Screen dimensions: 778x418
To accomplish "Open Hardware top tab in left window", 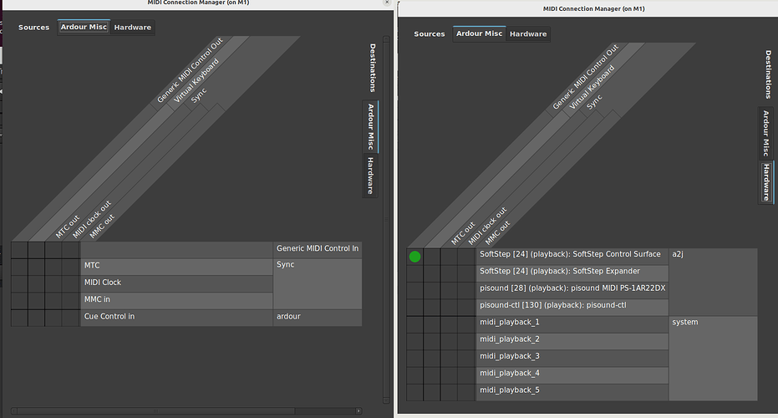I will pyautogui.click(x=133, y=28).
